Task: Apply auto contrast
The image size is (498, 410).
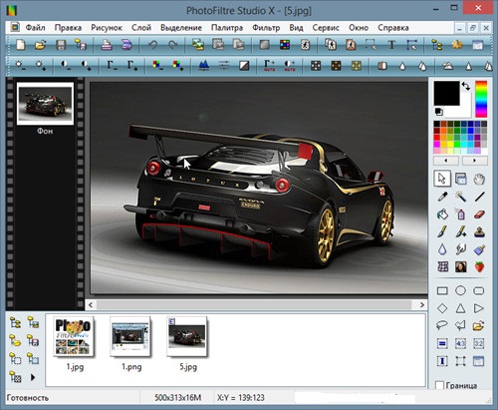Action: pyautogui.click(x=290, y=65)
